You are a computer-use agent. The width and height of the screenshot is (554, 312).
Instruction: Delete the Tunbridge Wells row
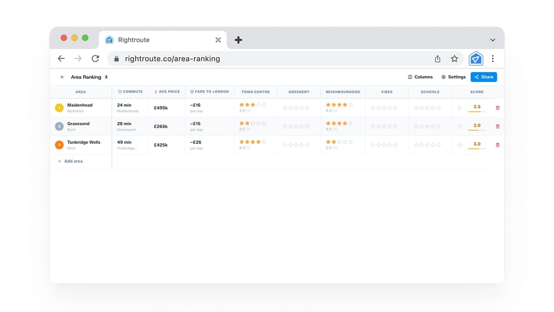point(497,145)
